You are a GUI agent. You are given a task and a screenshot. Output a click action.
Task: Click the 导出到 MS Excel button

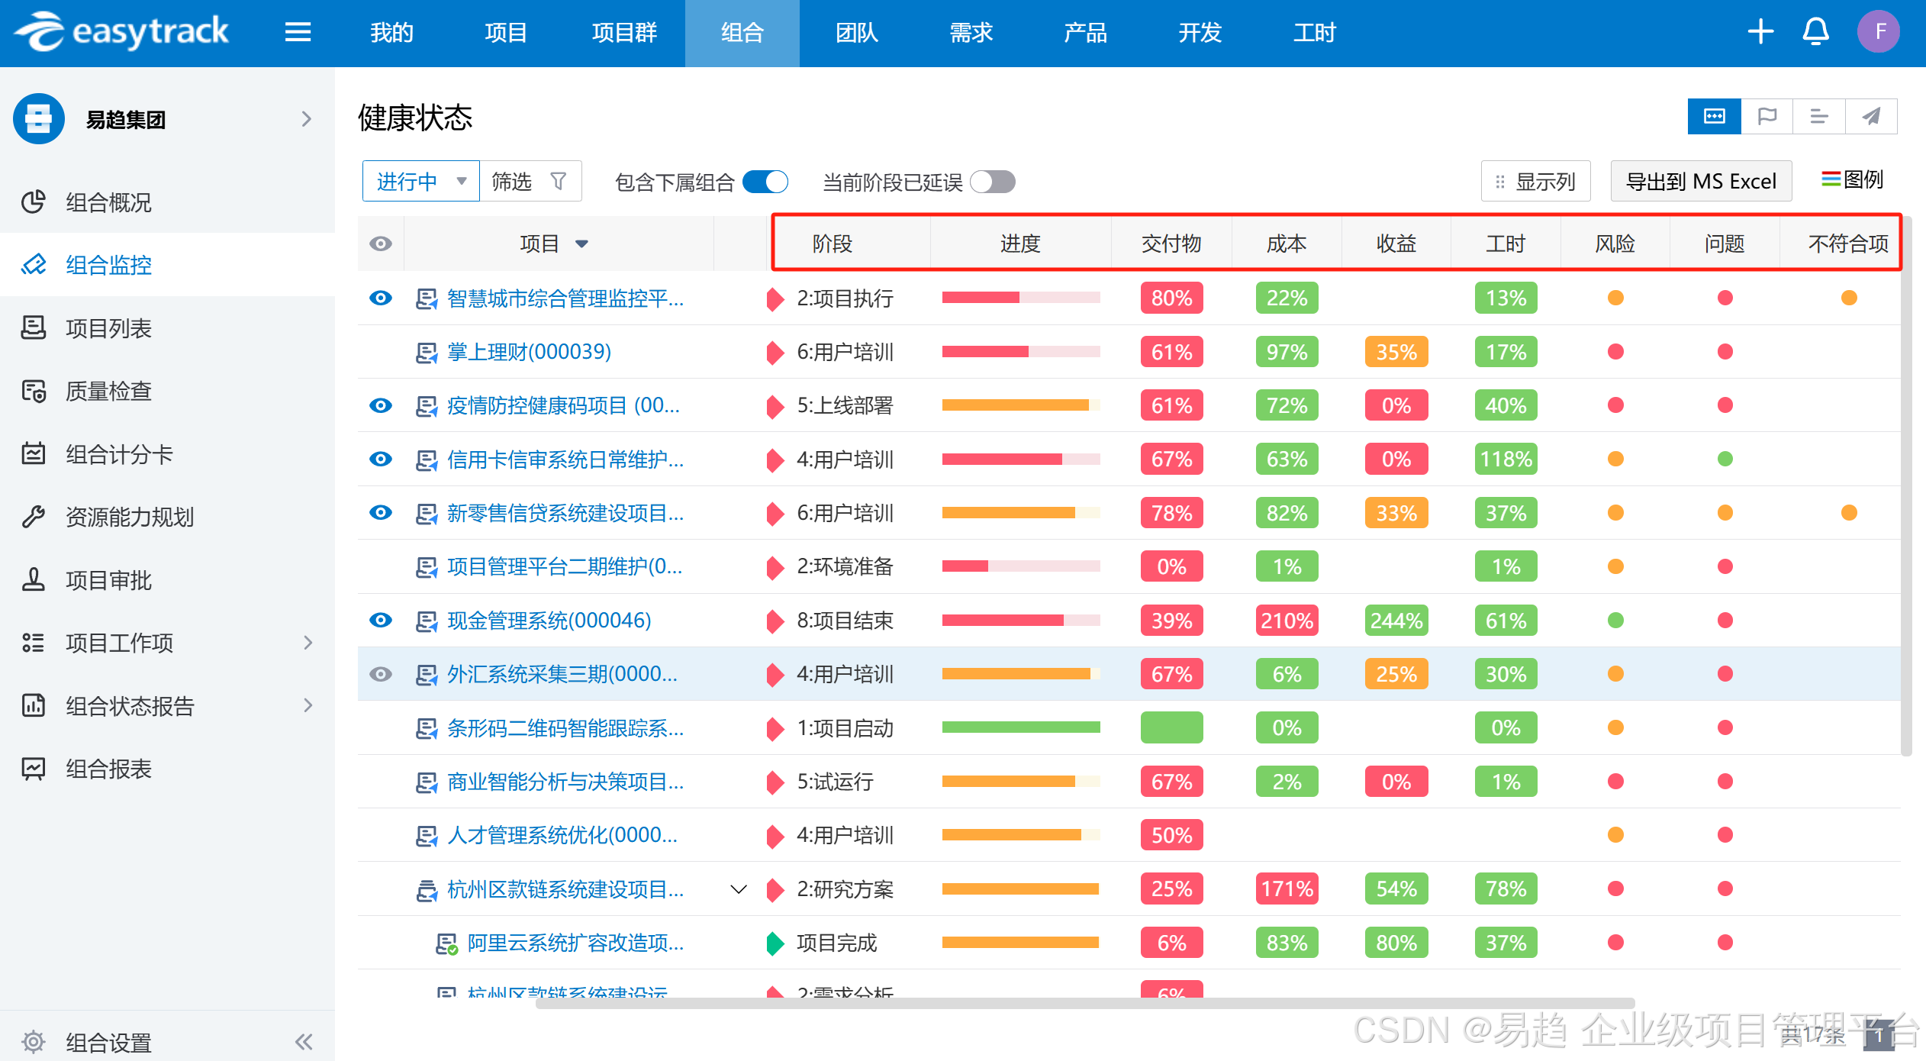[1700, 182]
